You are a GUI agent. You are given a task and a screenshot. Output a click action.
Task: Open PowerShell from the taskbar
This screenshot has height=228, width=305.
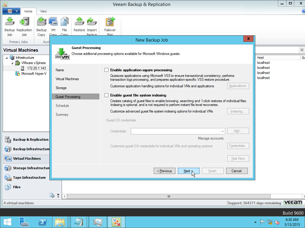(x=42, y=222)
